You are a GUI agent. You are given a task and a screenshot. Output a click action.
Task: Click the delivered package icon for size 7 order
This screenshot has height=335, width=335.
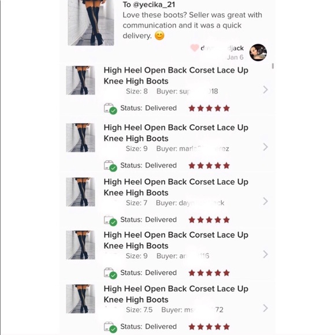pos(110,220)
